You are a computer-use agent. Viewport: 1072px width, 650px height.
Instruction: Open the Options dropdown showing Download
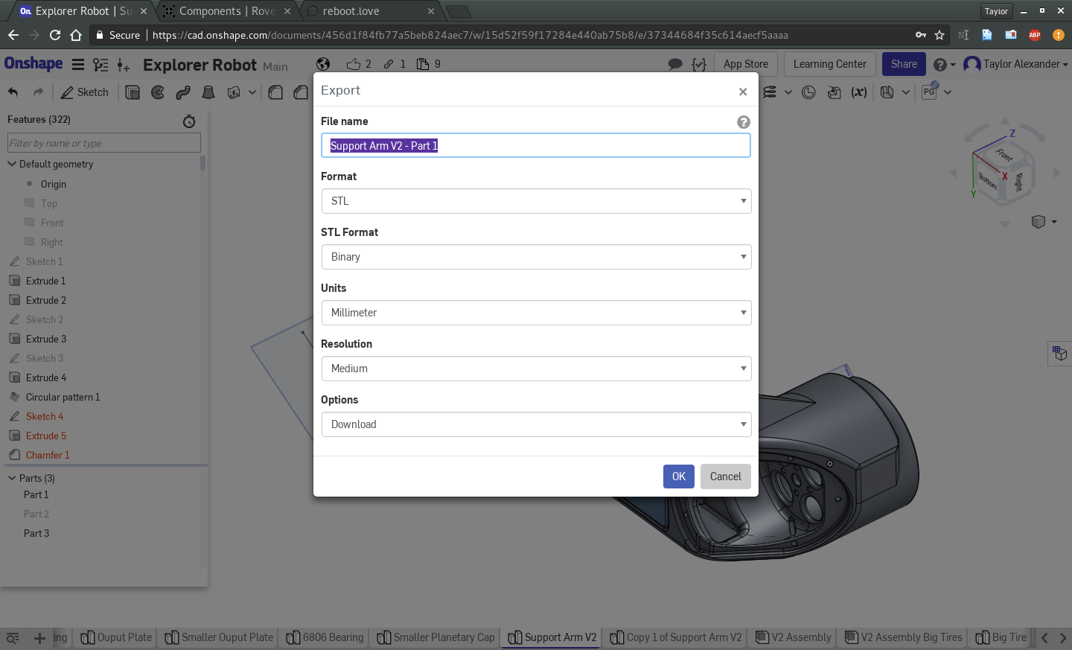535,424
